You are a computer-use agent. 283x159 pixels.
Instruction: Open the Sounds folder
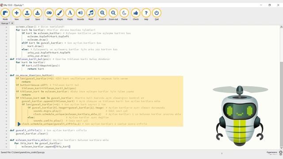80,15
